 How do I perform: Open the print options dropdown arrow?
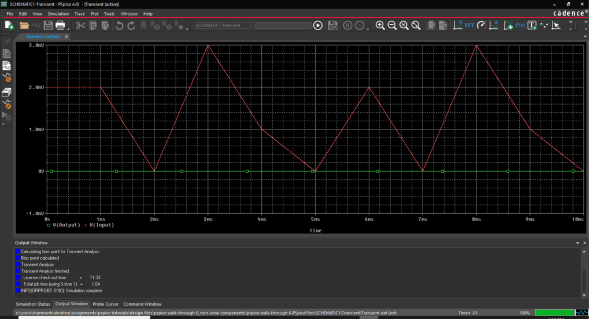coord(68,28)
